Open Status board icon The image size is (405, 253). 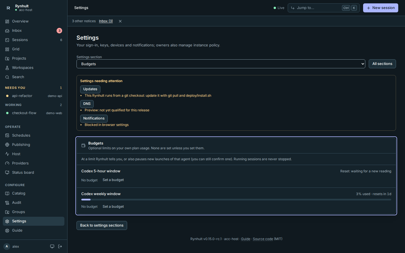(7, 173)
